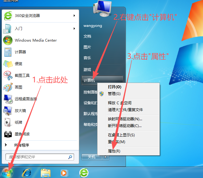Select 在桌面上显示(S) entry
The width and height of the screenshot is (203, 178).
point(121,135)
